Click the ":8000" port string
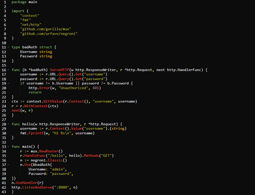Image resolution: width=255 pixels, height=195 pixels. click(61, 187)
